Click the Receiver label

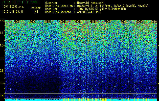(x=51, y=9)
